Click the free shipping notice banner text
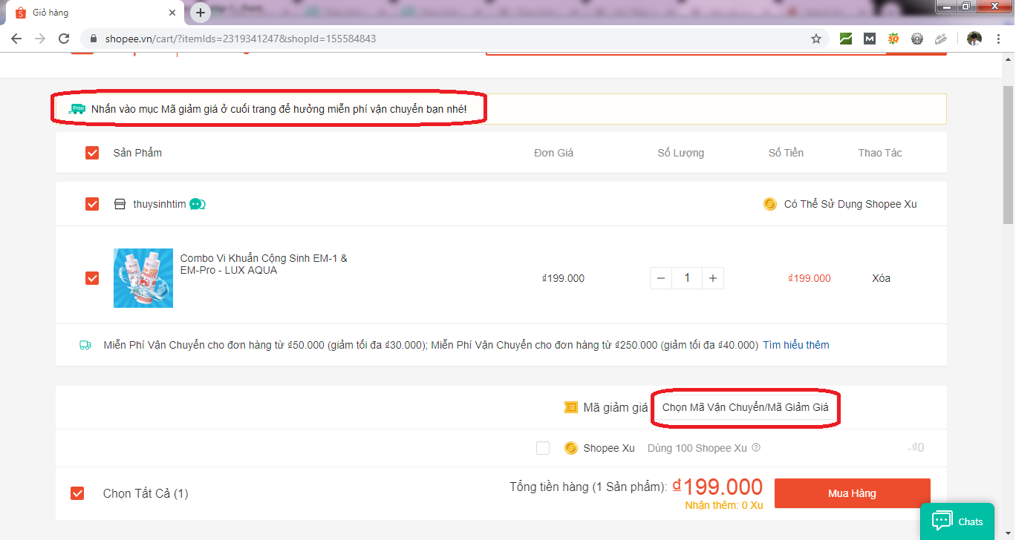1016x540 pixels. pyautogui.click(x=279, y=109)
